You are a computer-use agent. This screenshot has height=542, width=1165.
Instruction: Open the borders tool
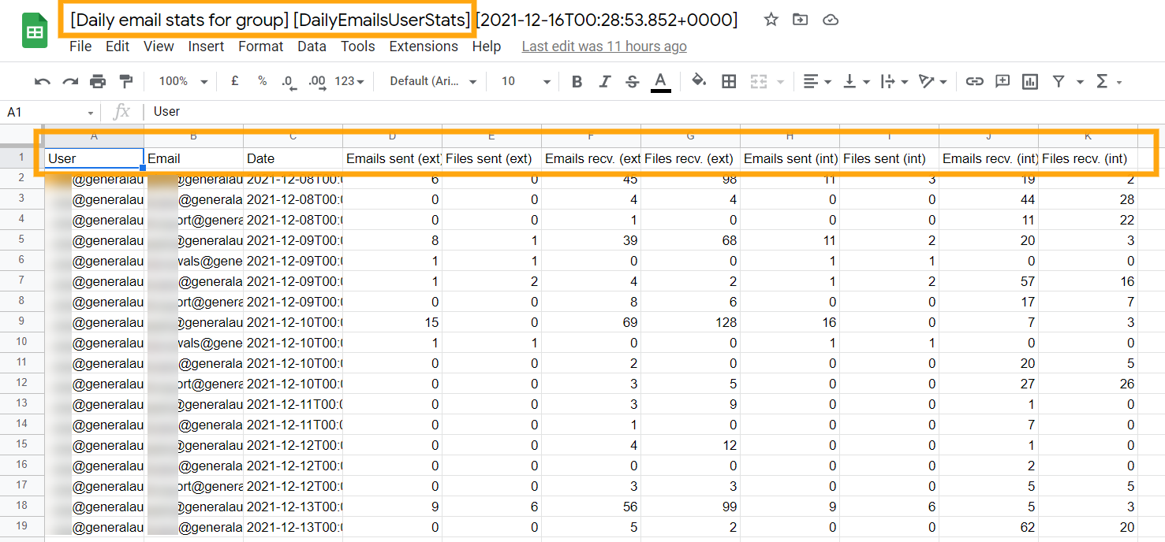[x=729, y=81]
